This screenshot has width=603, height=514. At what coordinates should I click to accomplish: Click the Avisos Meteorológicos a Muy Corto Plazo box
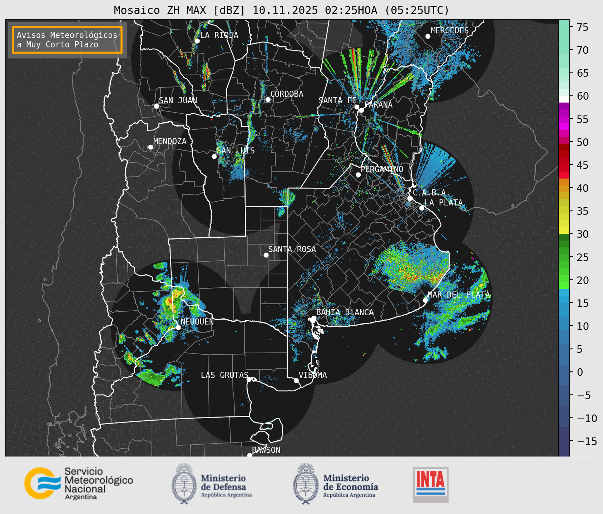tap(67, 40)
